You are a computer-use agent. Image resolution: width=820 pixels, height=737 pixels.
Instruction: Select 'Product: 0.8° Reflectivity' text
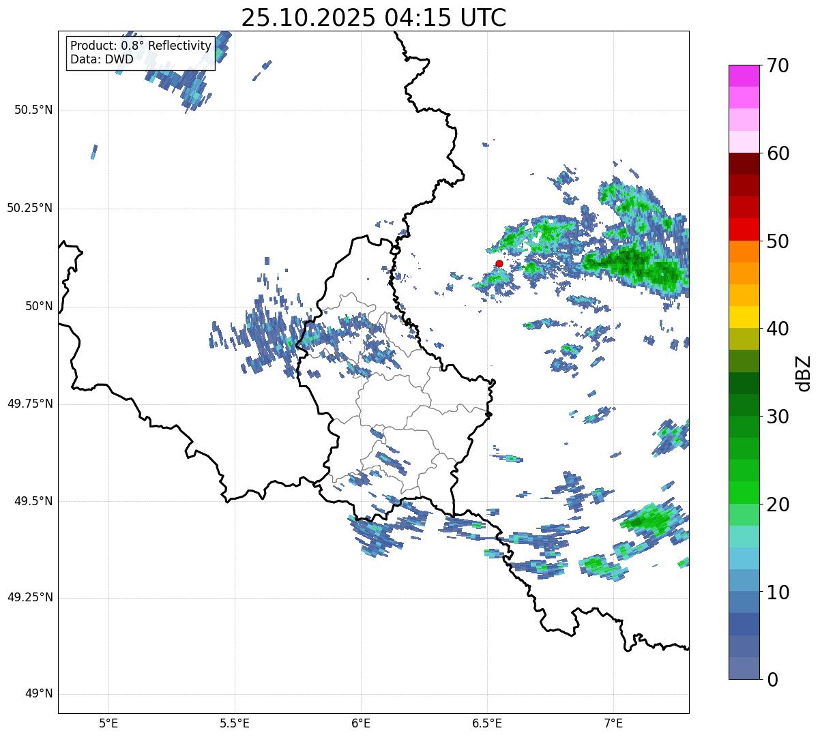pyautogui.click(x=141, y=46)
